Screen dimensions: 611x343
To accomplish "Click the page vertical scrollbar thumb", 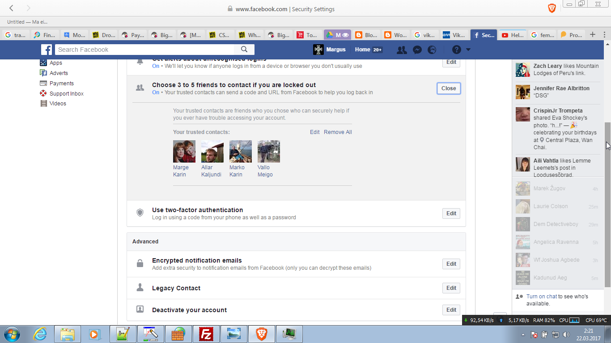I will [607, 205].
